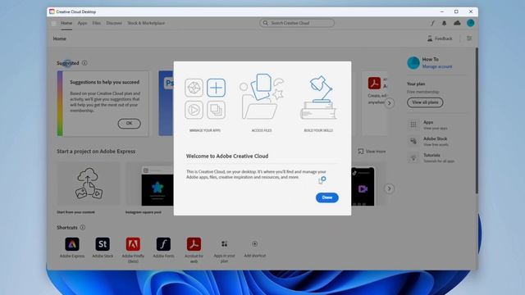Screen dimensions: 525x295
Task: Switch to the Discover tab
Action: [114, 23]
